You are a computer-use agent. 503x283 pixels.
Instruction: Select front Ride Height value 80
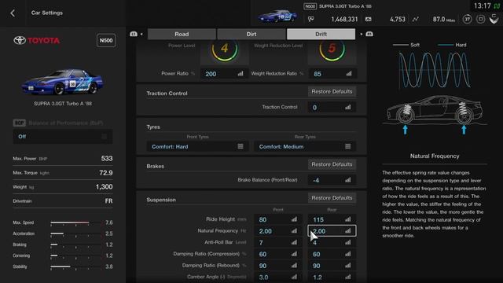tap(277, 219)
